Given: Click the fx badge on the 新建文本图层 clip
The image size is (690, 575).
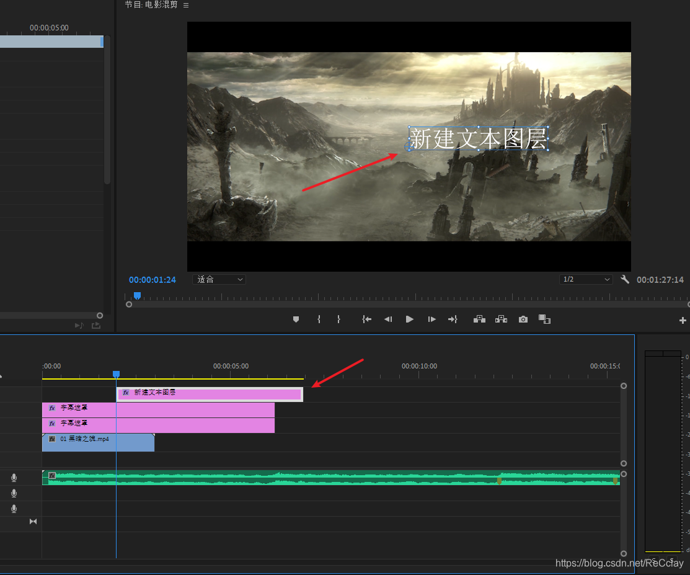Looking at the screenshot, I should point(126,392).
